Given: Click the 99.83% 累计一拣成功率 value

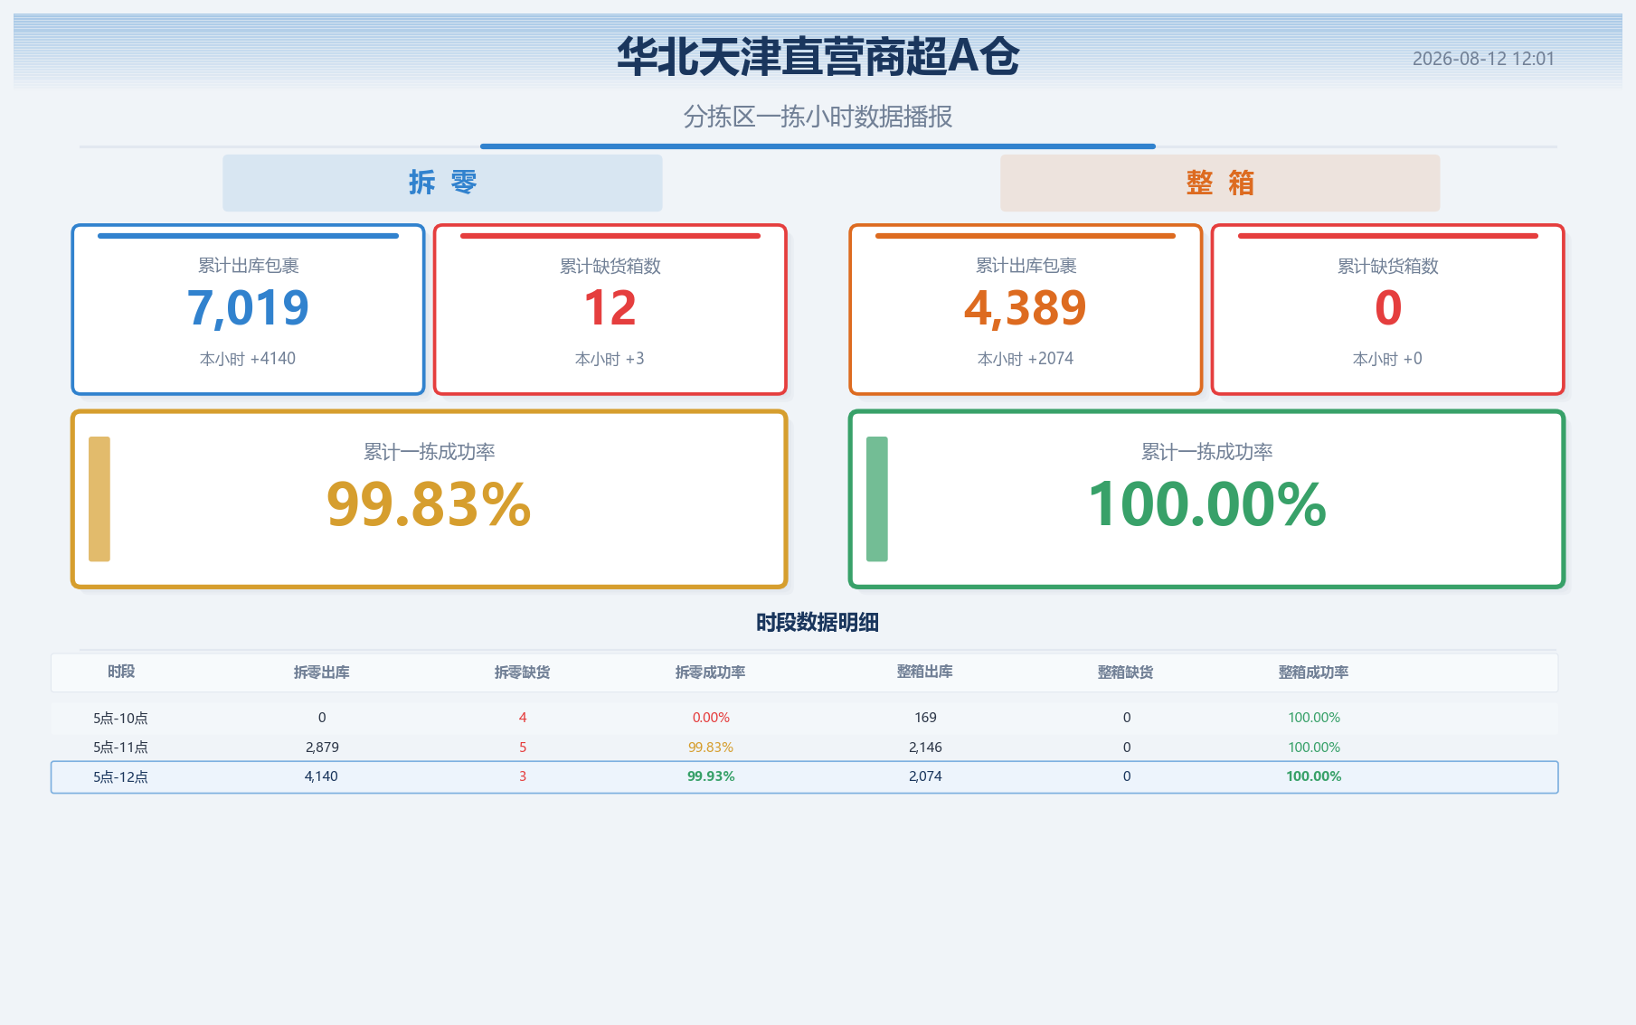Looking at the screenshot, I should tap(429, 504).
